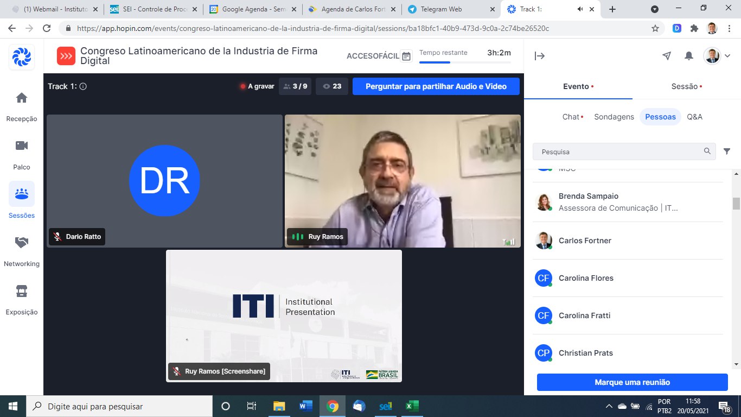Switch to the Sessão tab
This screenshot has height=417, width=741.
click(x=685, y=86)
